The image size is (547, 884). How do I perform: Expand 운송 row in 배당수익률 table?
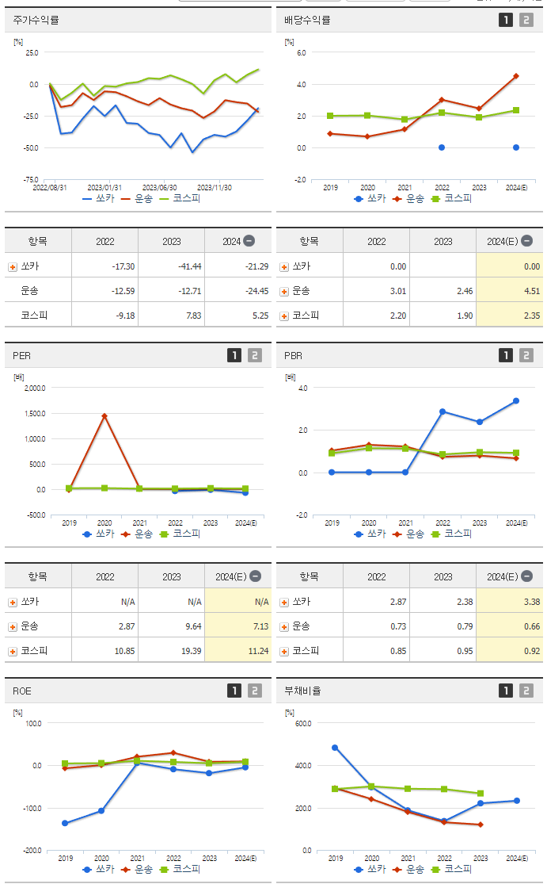(x=284, y=292)
